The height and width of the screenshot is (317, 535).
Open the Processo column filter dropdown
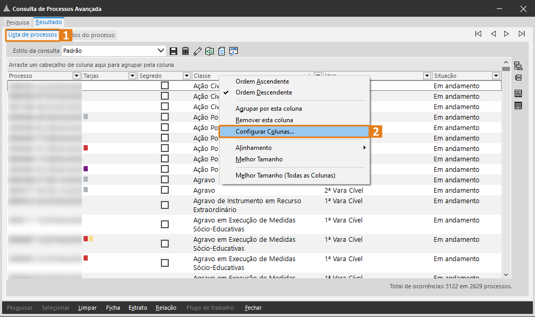[76, 76]
